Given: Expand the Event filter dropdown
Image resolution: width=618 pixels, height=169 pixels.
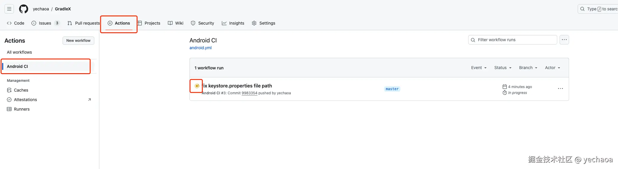Looking at the screenshot, I should click(479, 68).
